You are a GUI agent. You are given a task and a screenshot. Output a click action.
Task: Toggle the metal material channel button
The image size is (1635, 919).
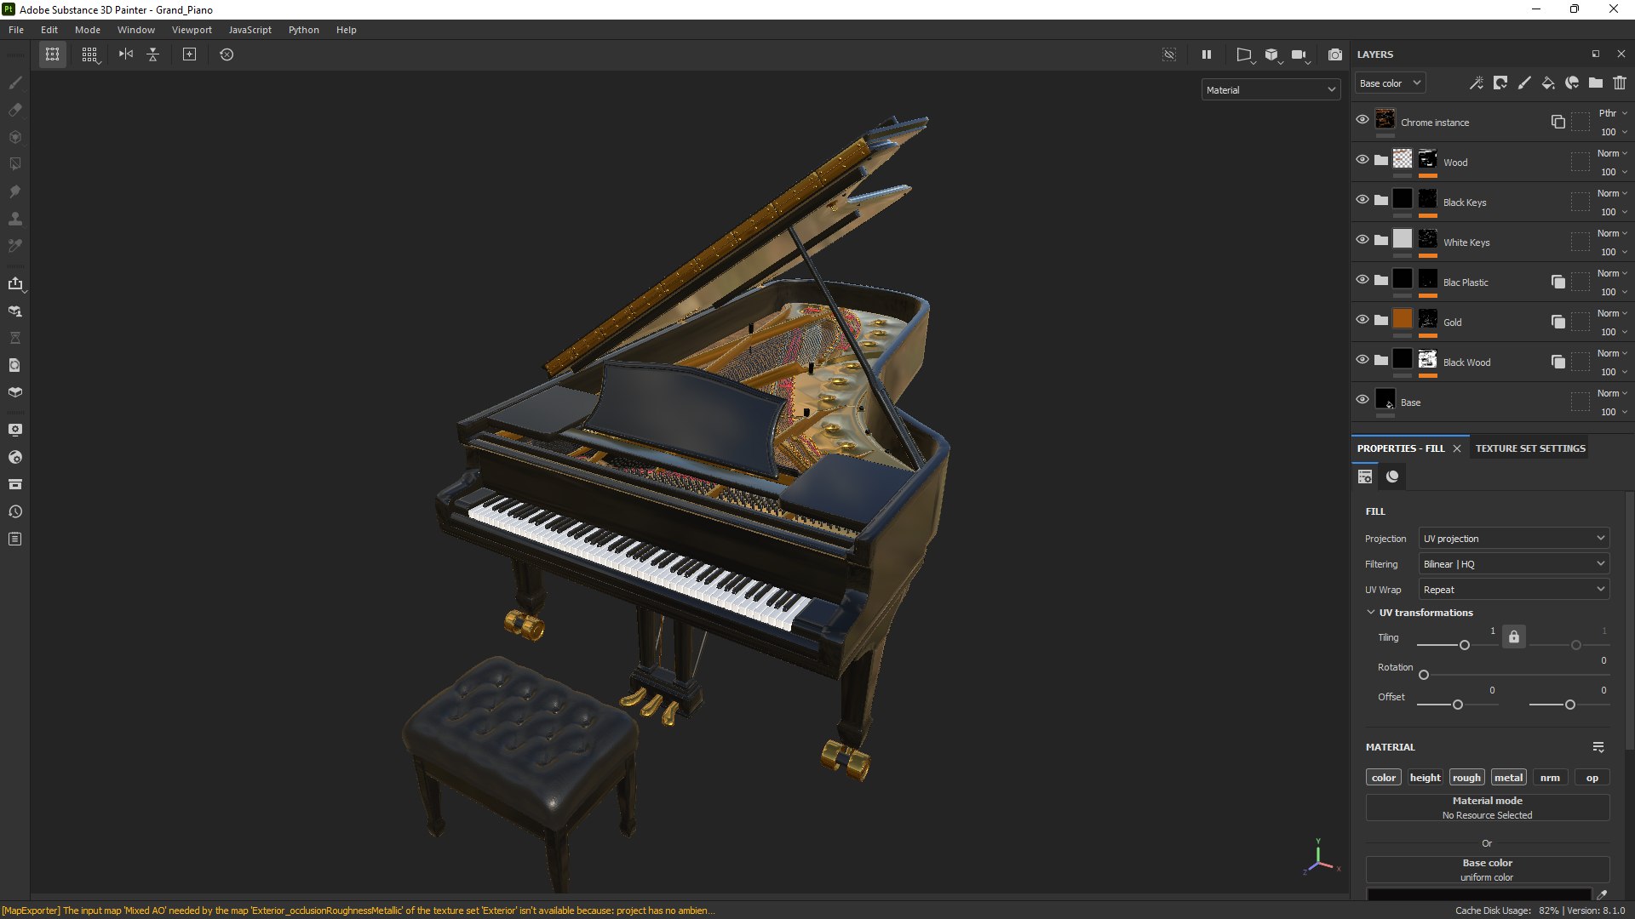tap(1508, 778)
